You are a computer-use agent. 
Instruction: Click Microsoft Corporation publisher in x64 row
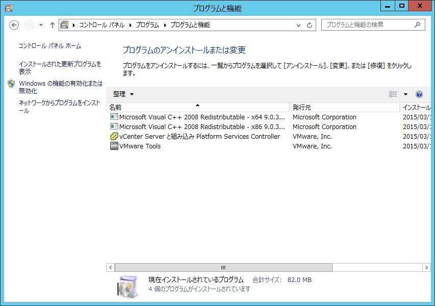pos(324,117)
